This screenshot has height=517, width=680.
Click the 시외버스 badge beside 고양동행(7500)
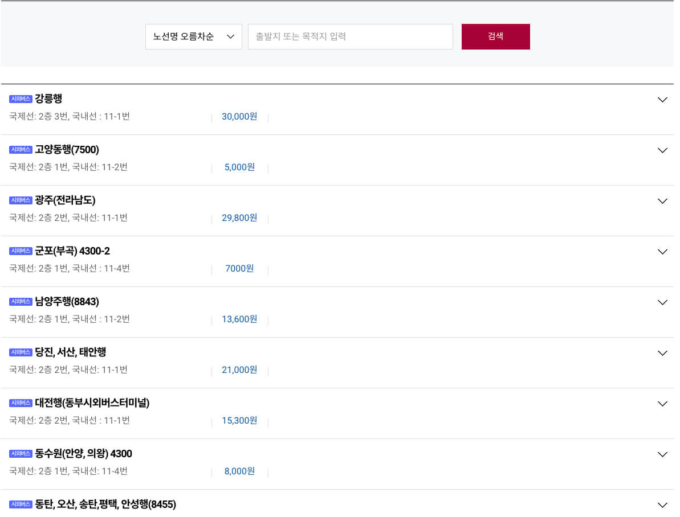coord(21,151)
